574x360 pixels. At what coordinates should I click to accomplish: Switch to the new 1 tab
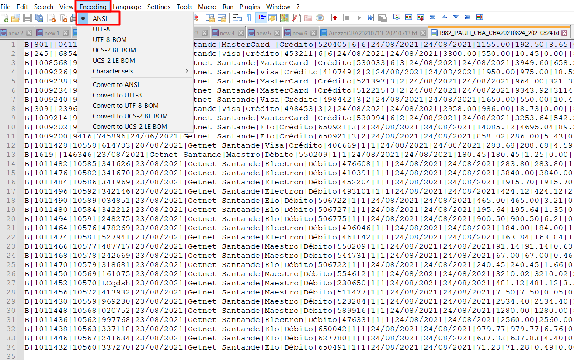point(52,33)
